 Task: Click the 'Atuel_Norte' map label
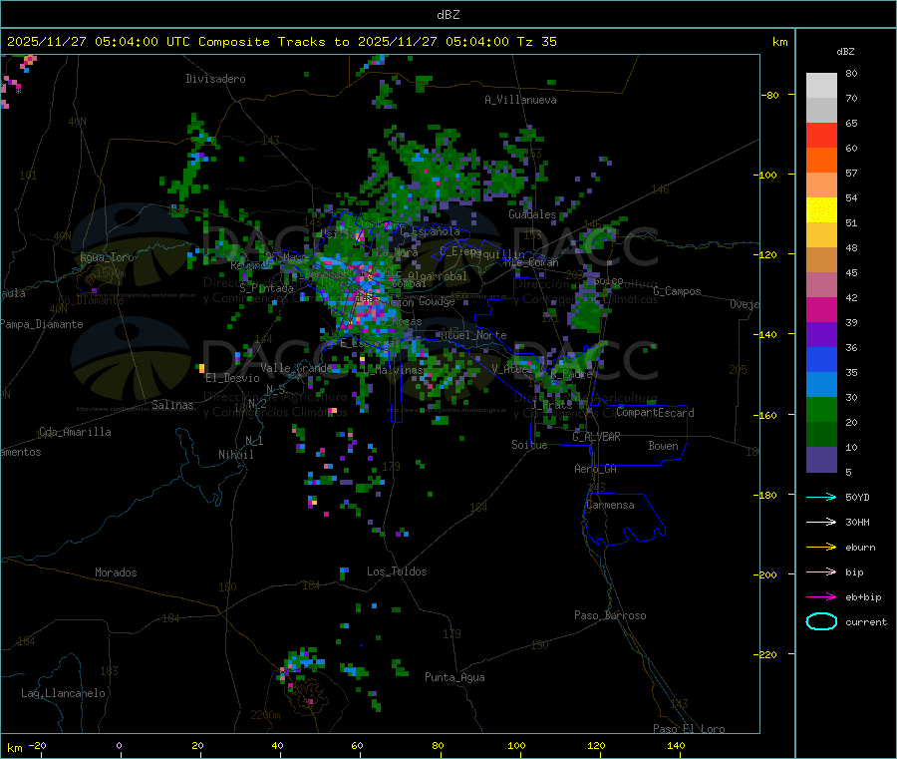(x=473, y=335)
